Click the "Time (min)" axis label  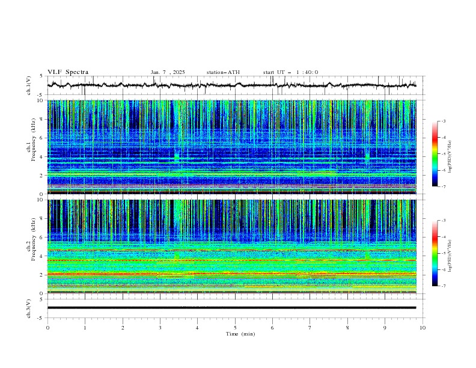tap(240, 334)
